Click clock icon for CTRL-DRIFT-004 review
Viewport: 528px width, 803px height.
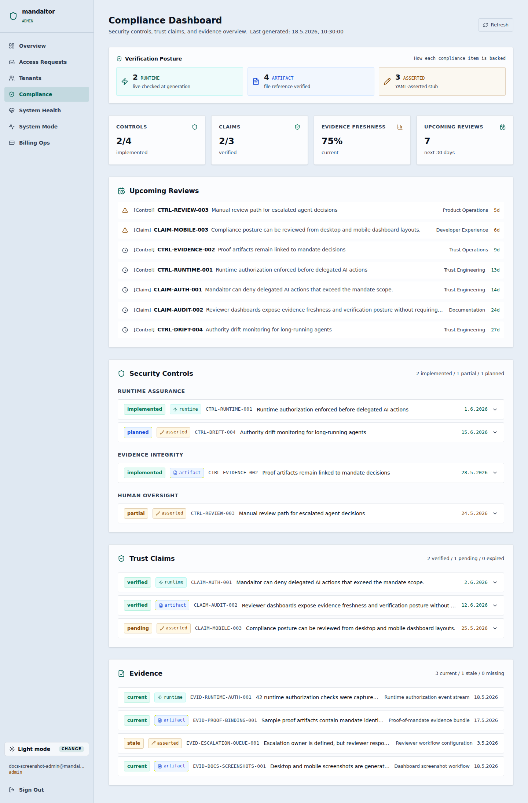(x=125, y=330)
